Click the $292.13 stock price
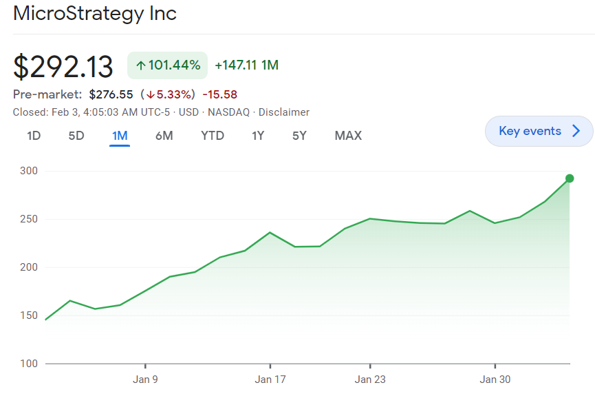The height and width of the screenshot is (394, 595). tap(63, 67)
